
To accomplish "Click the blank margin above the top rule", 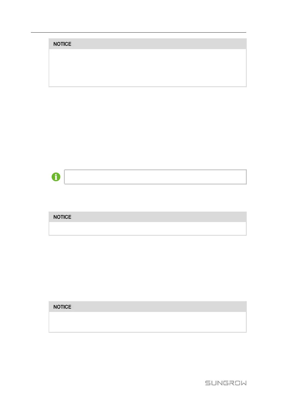I will click(x=138, y=16).
